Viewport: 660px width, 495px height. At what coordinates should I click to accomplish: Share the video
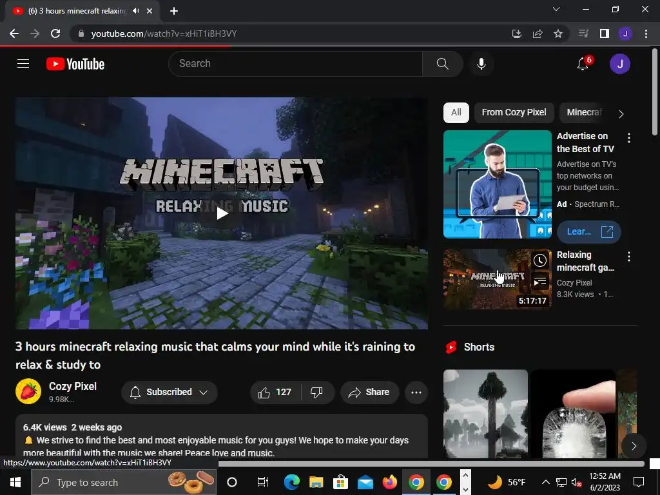pos(369,393)
